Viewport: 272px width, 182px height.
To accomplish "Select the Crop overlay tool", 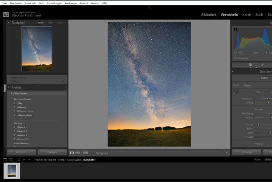I will (x=256, y=65).
